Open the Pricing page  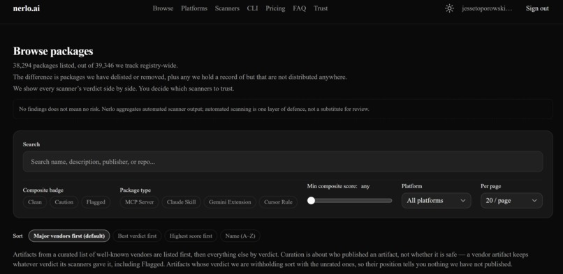tap(275, 8)
